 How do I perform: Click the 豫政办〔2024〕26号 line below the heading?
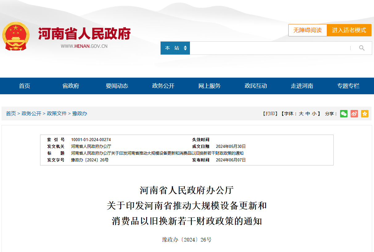pos(187,240)
